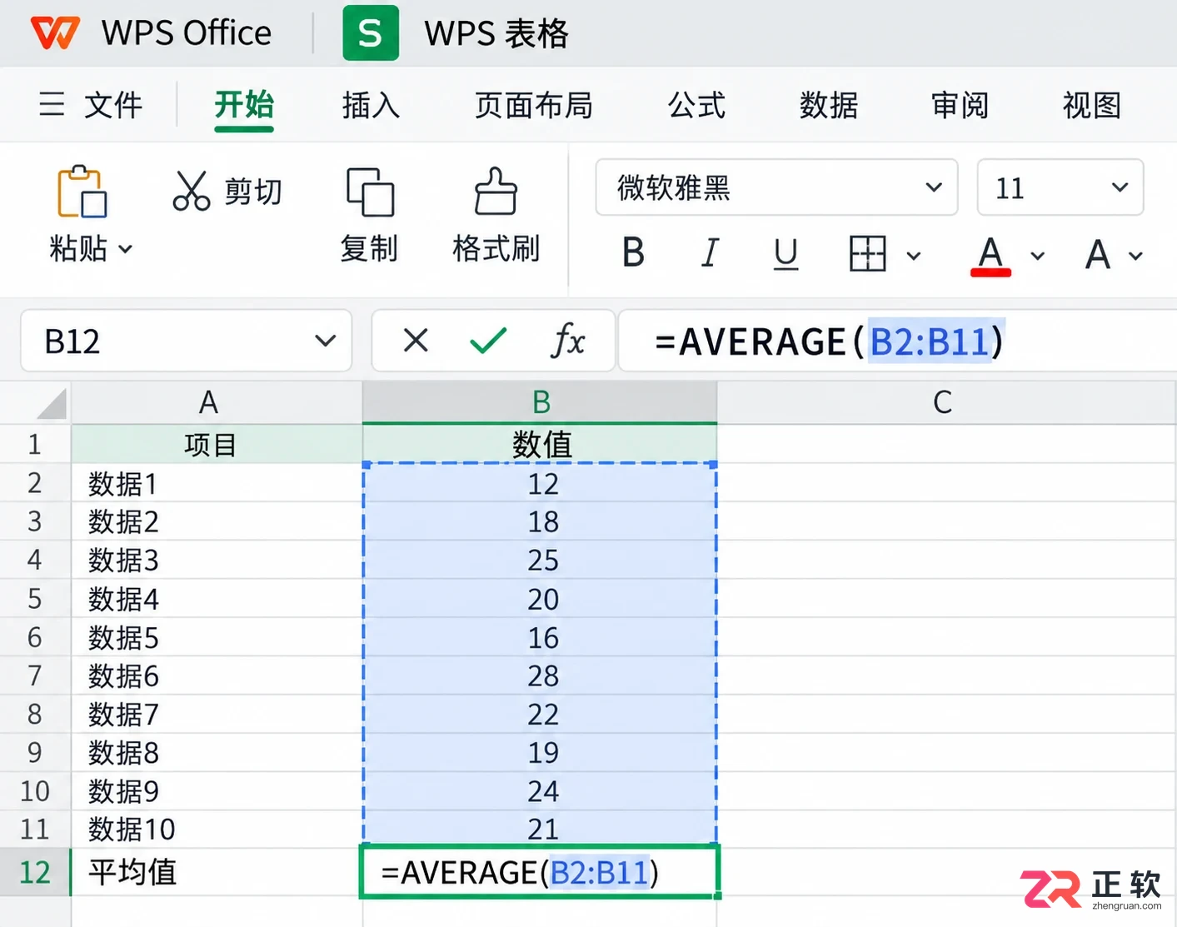Apply the borders grid icon
1177x927 pixels.
[x=867, y=253]
